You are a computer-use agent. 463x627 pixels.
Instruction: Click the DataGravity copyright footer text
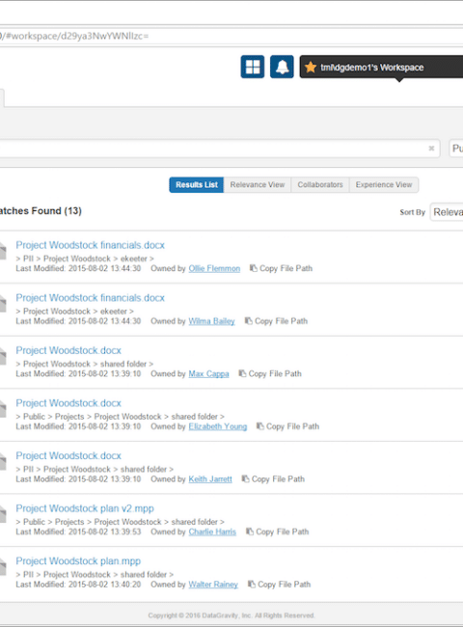pyautogui.click(x=231, y=615)
